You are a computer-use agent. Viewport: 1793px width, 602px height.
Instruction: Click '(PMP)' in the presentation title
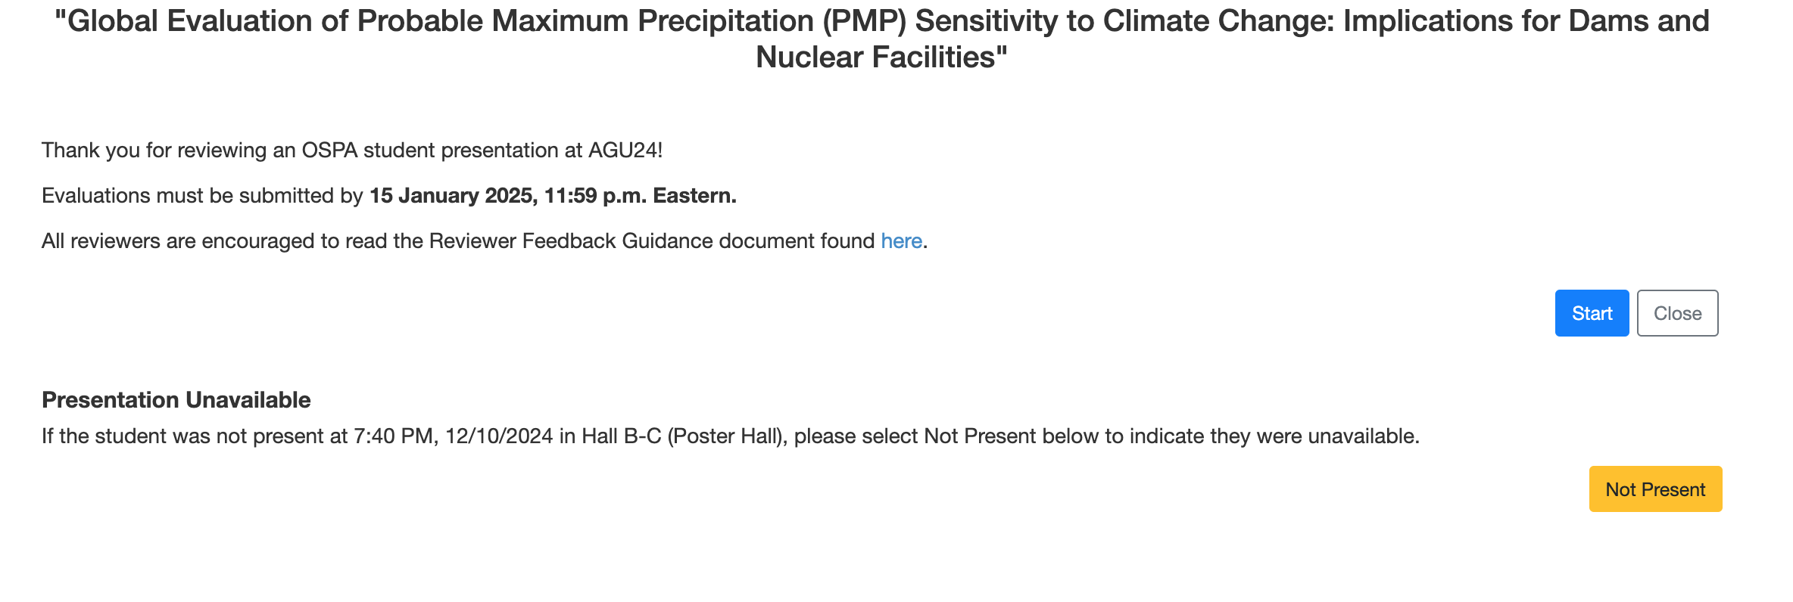pyautogui.click(x=865, y=21)
